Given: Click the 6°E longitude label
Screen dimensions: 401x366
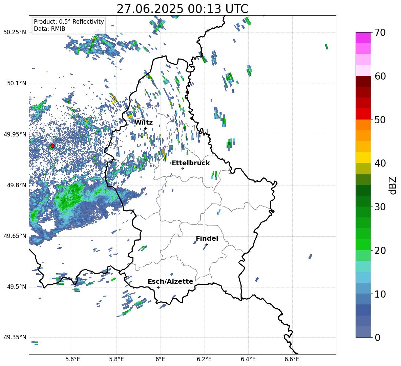Looking at the screenshot, I should [x=160, y=359].
